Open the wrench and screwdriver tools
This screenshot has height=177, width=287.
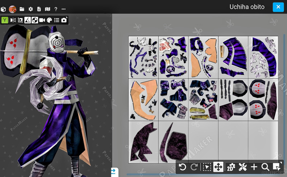click(243, 167)
